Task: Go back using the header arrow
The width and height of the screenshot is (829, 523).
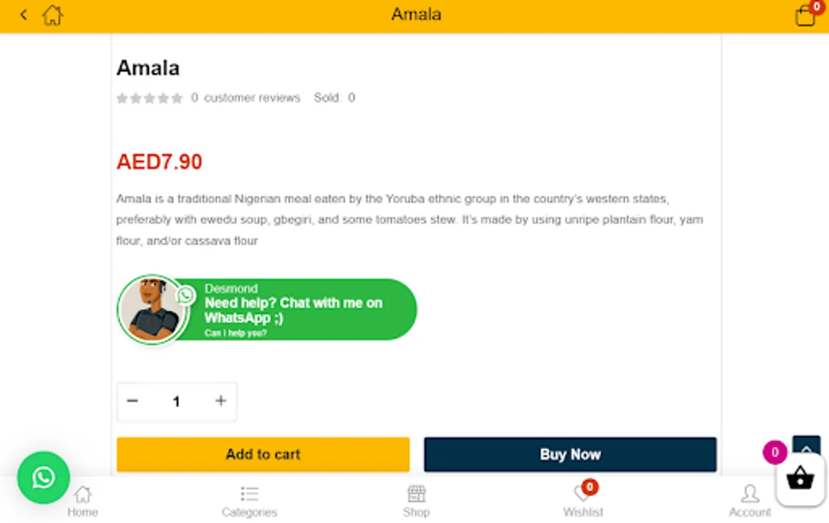Action: click(24, 15)
